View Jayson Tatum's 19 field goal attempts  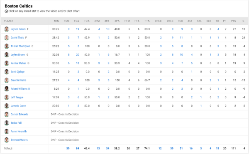pos(78,29)
